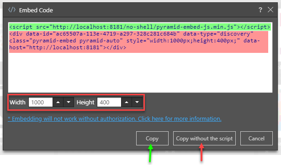The height and width of the screenshot is (165, 281).
Task: Click empty area of the code text box
Action: click(140, 72)
